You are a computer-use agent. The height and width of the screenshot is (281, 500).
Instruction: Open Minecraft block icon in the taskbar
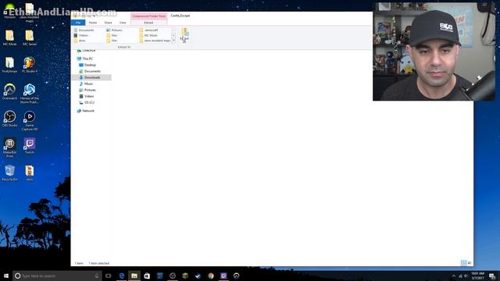[185, 276]
